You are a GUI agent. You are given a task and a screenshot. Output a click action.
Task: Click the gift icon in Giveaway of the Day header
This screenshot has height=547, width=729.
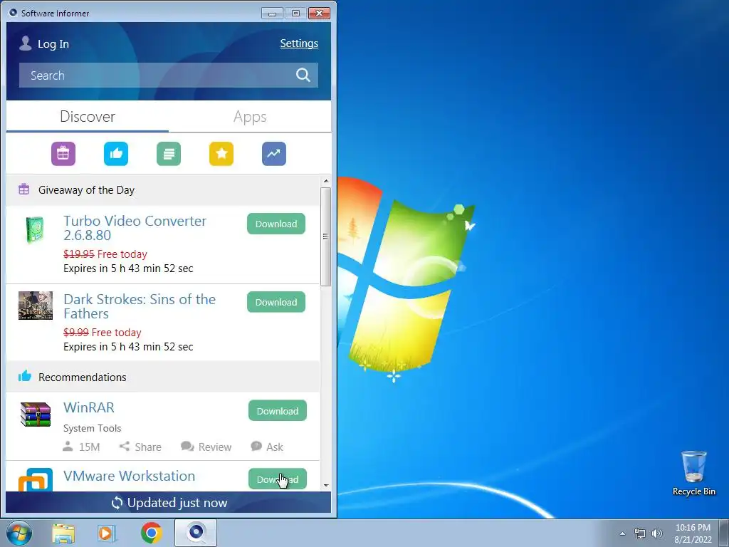coord(23,189)
